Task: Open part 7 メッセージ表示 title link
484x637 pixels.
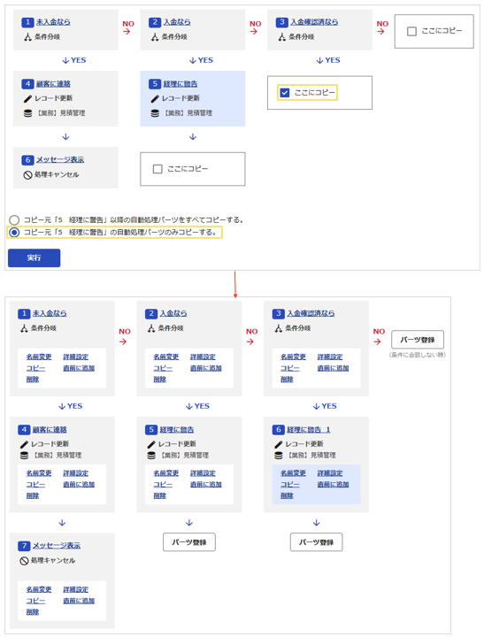Action: click(57, 546)
